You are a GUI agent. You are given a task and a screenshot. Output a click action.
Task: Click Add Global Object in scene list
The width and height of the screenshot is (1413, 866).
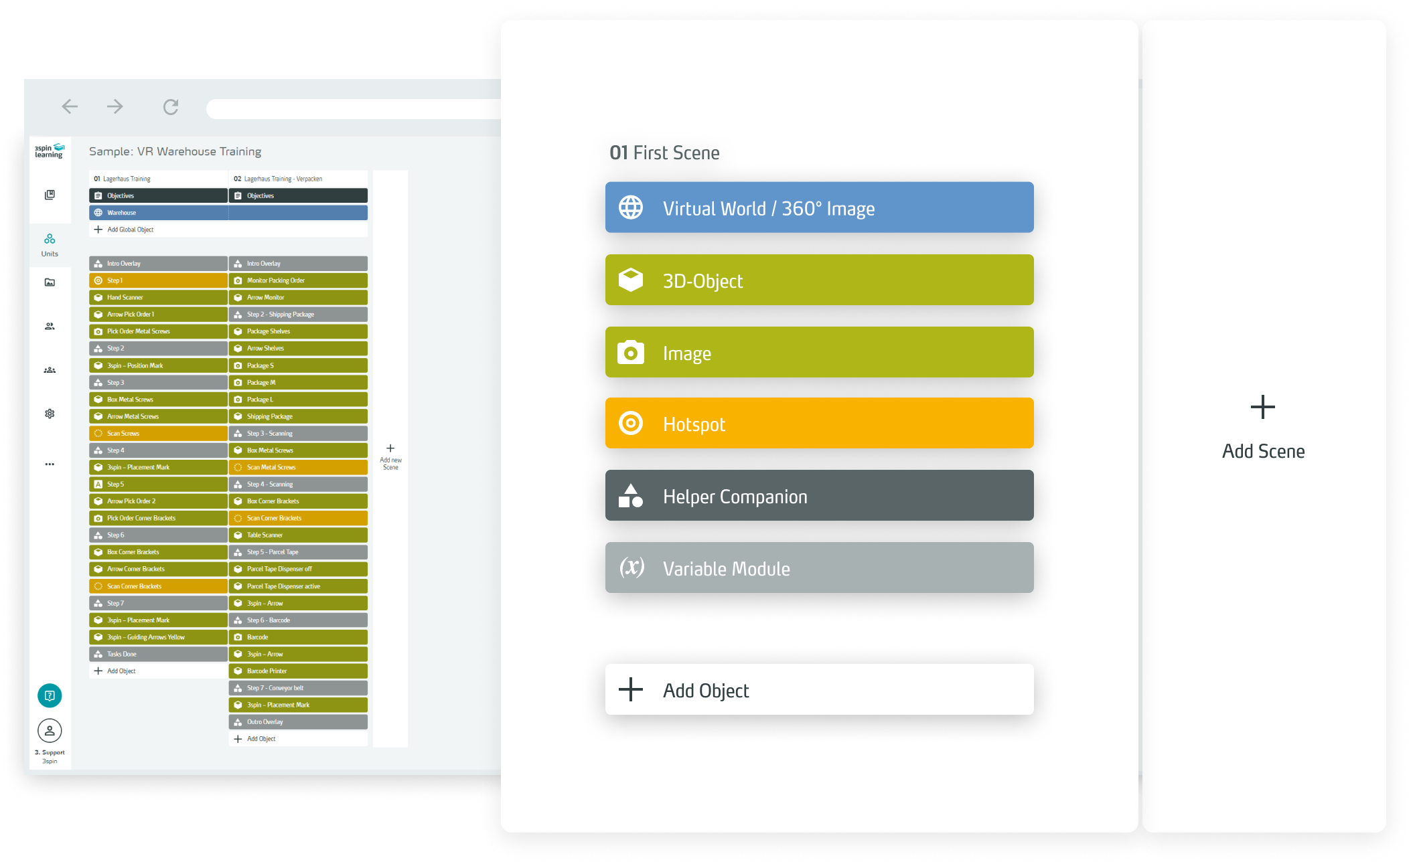pyautogui.click(x=130, y=230)
